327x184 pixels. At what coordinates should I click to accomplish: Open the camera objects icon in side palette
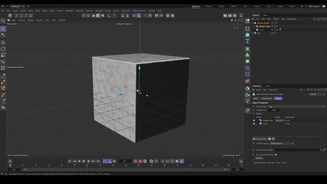247,95
